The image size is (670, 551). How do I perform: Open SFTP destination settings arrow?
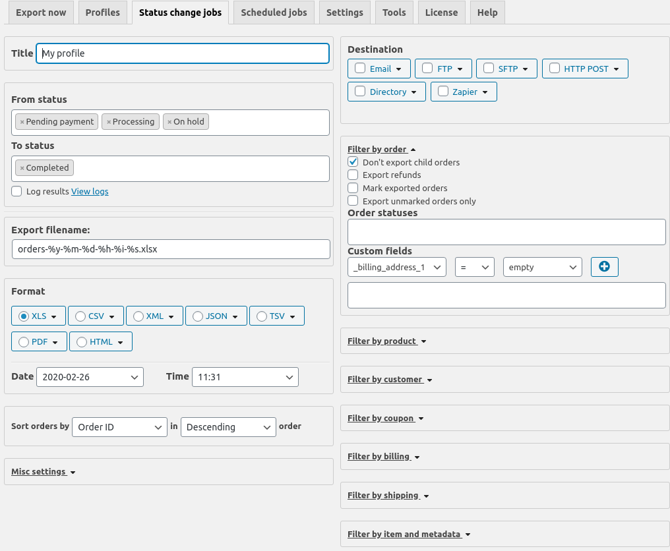point(525,69)
